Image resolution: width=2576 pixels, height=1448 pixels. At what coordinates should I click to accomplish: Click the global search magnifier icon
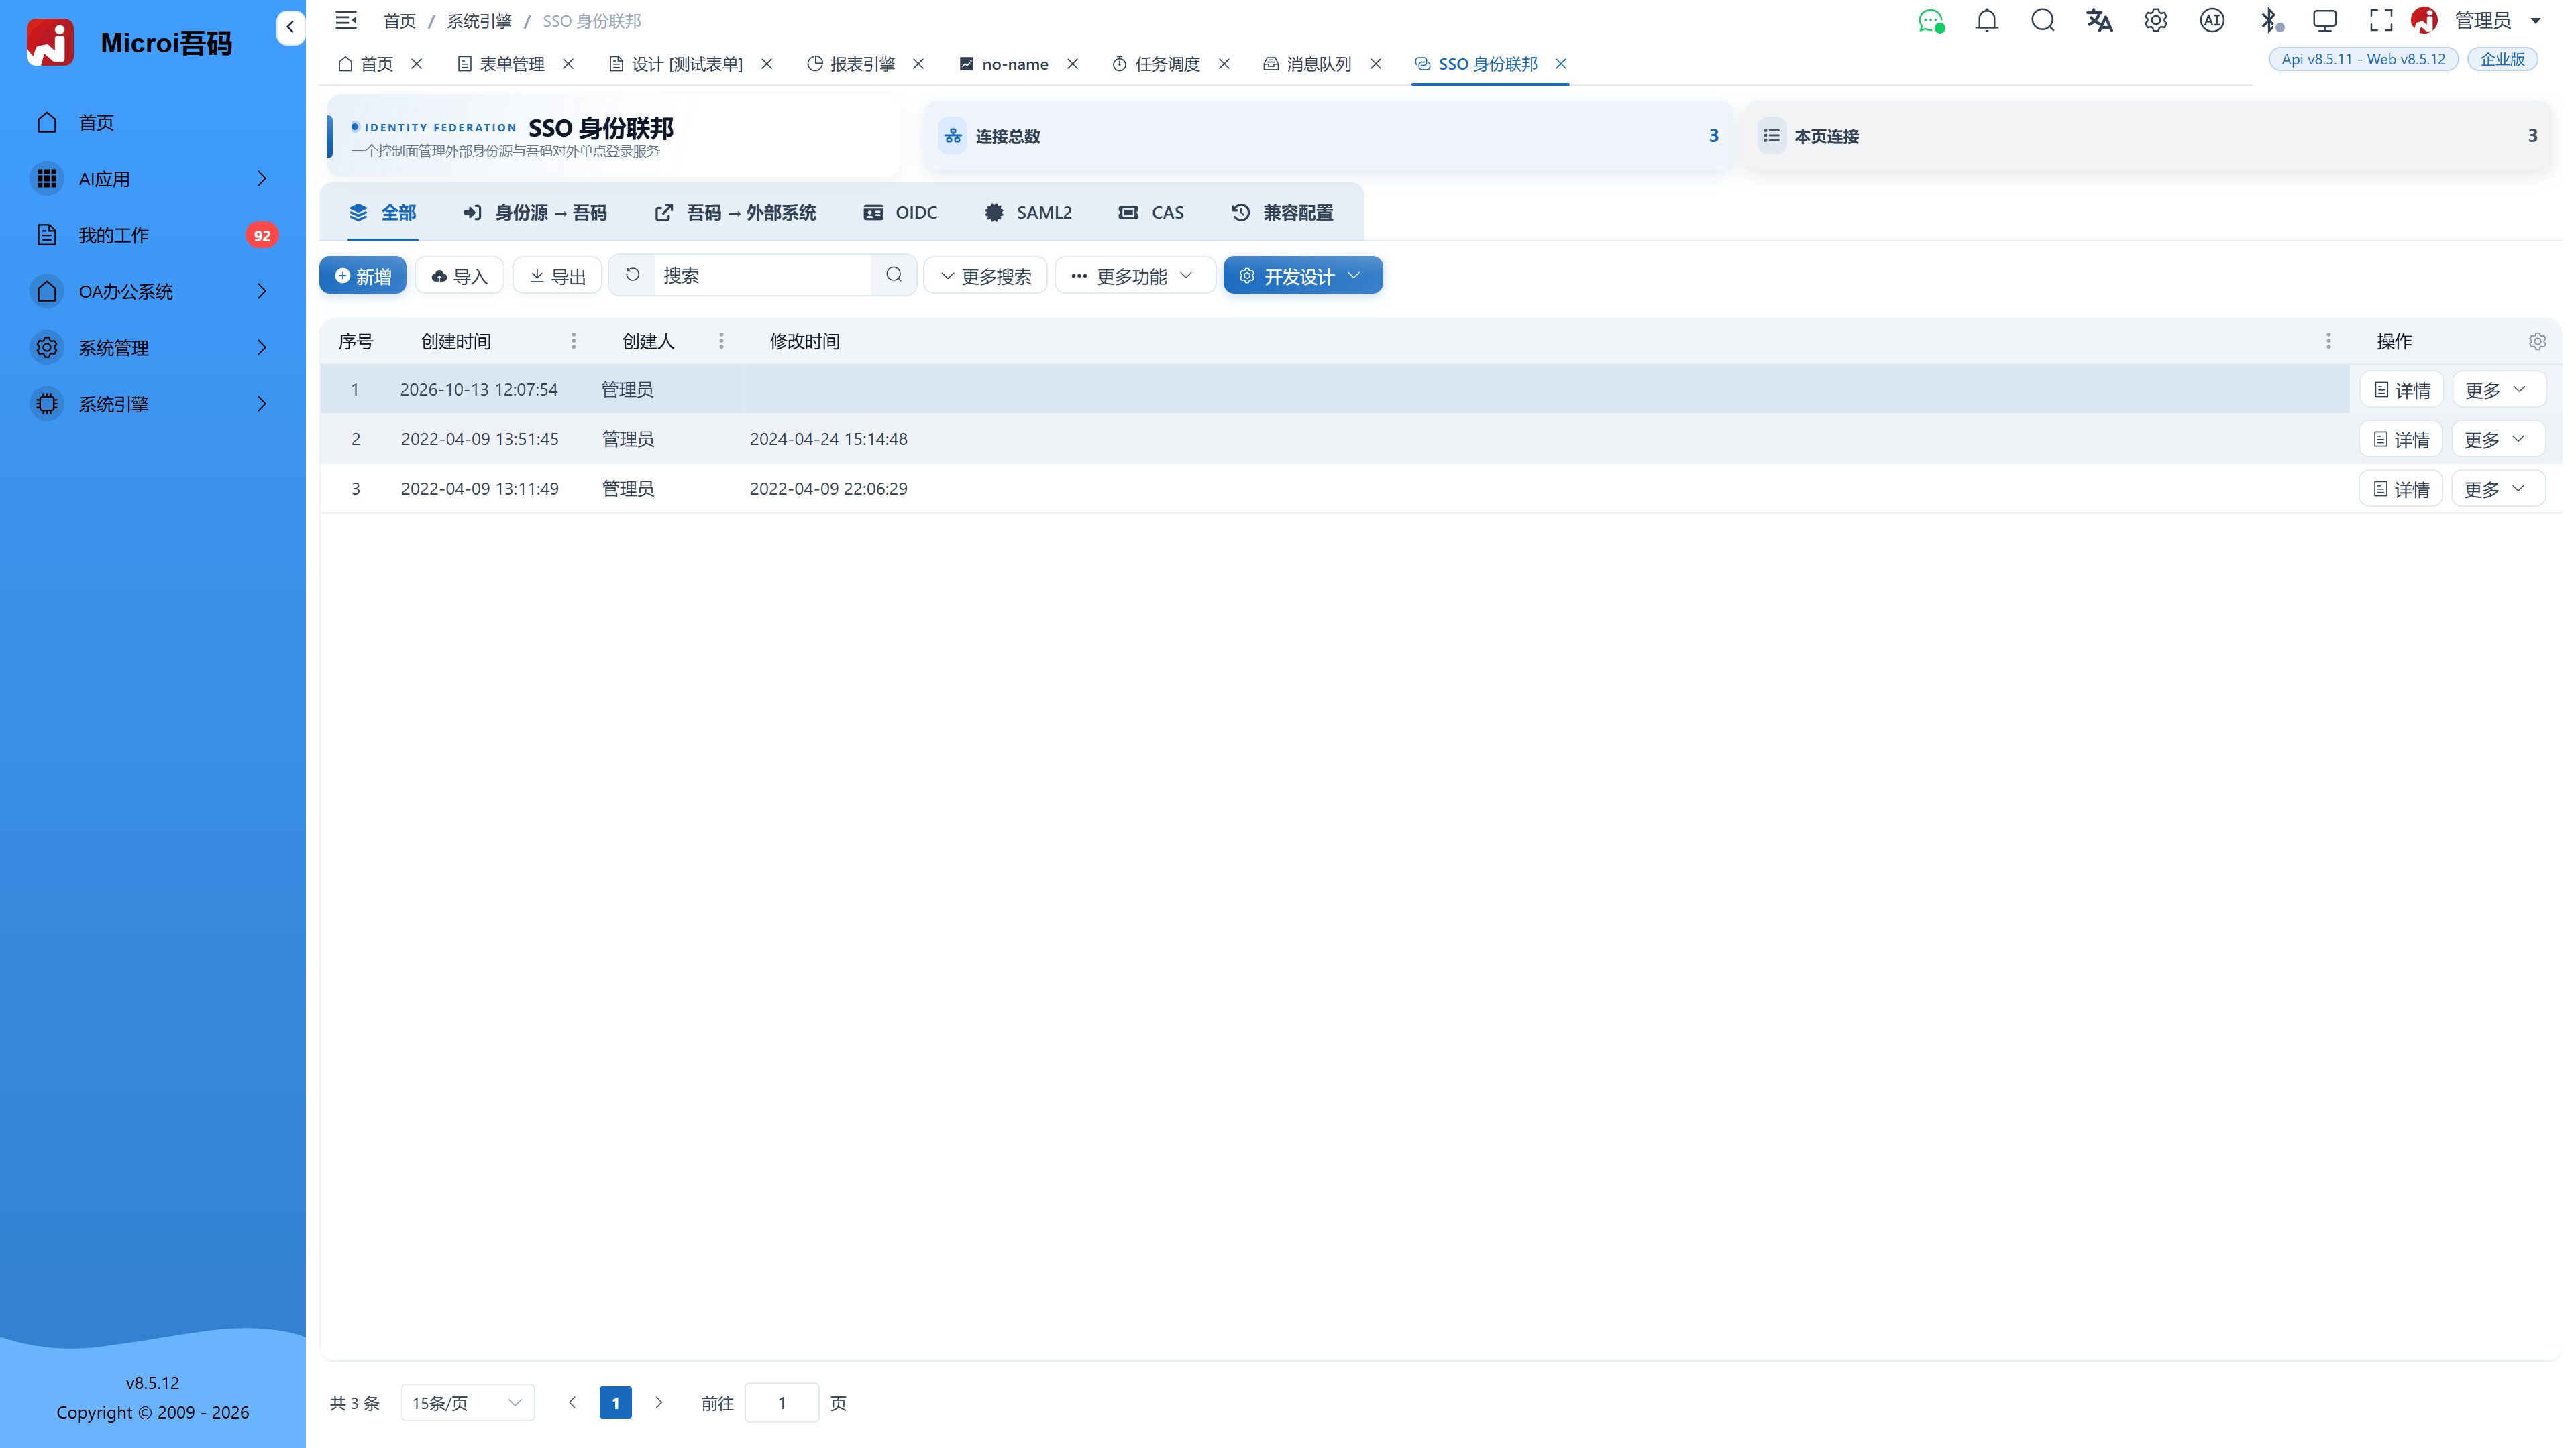tap(2043, 20)
